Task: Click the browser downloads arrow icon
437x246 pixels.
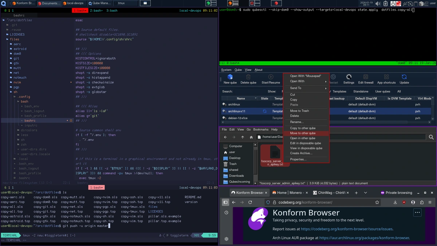Action: pyautogui.click(x=395, y=202)
